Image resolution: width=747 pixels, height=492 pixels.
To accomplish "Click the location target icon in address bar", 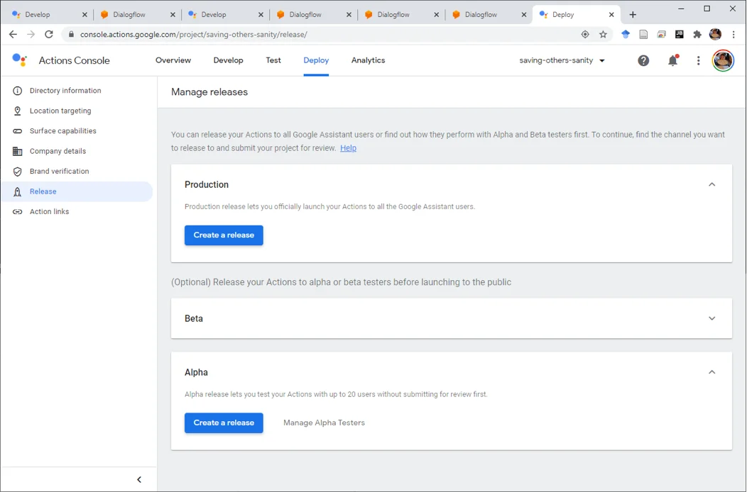I will [585, 34].
